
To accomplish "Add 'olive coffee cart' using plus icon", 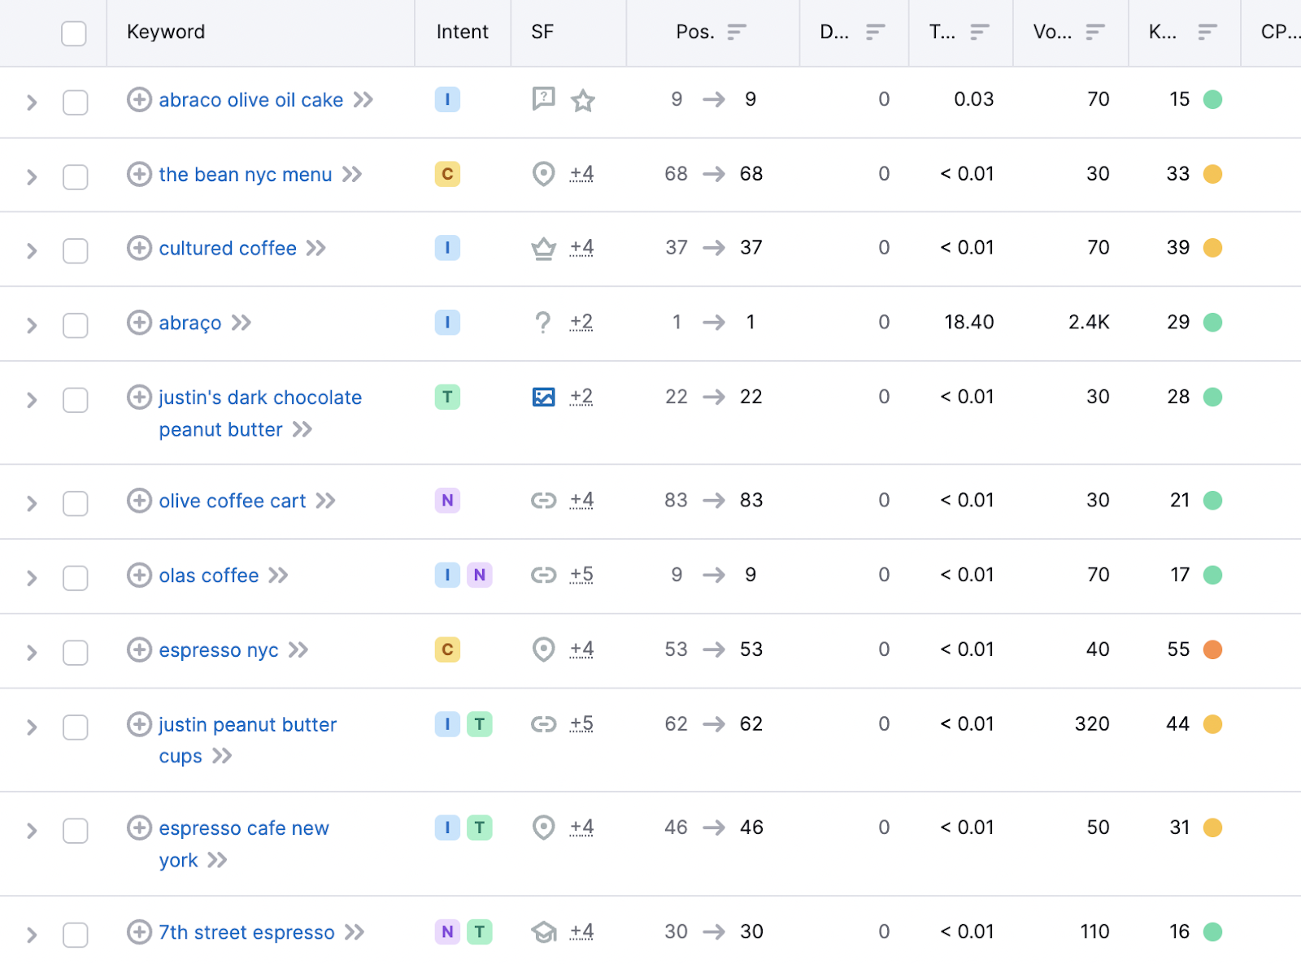I will [139, 501].
